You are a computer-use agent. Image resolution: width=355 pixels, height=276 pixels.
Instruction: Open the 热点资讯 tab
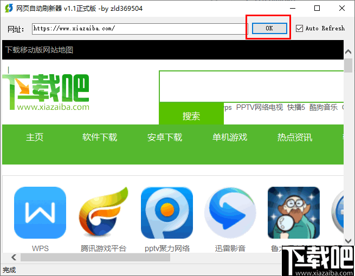(x=295, y=137)
